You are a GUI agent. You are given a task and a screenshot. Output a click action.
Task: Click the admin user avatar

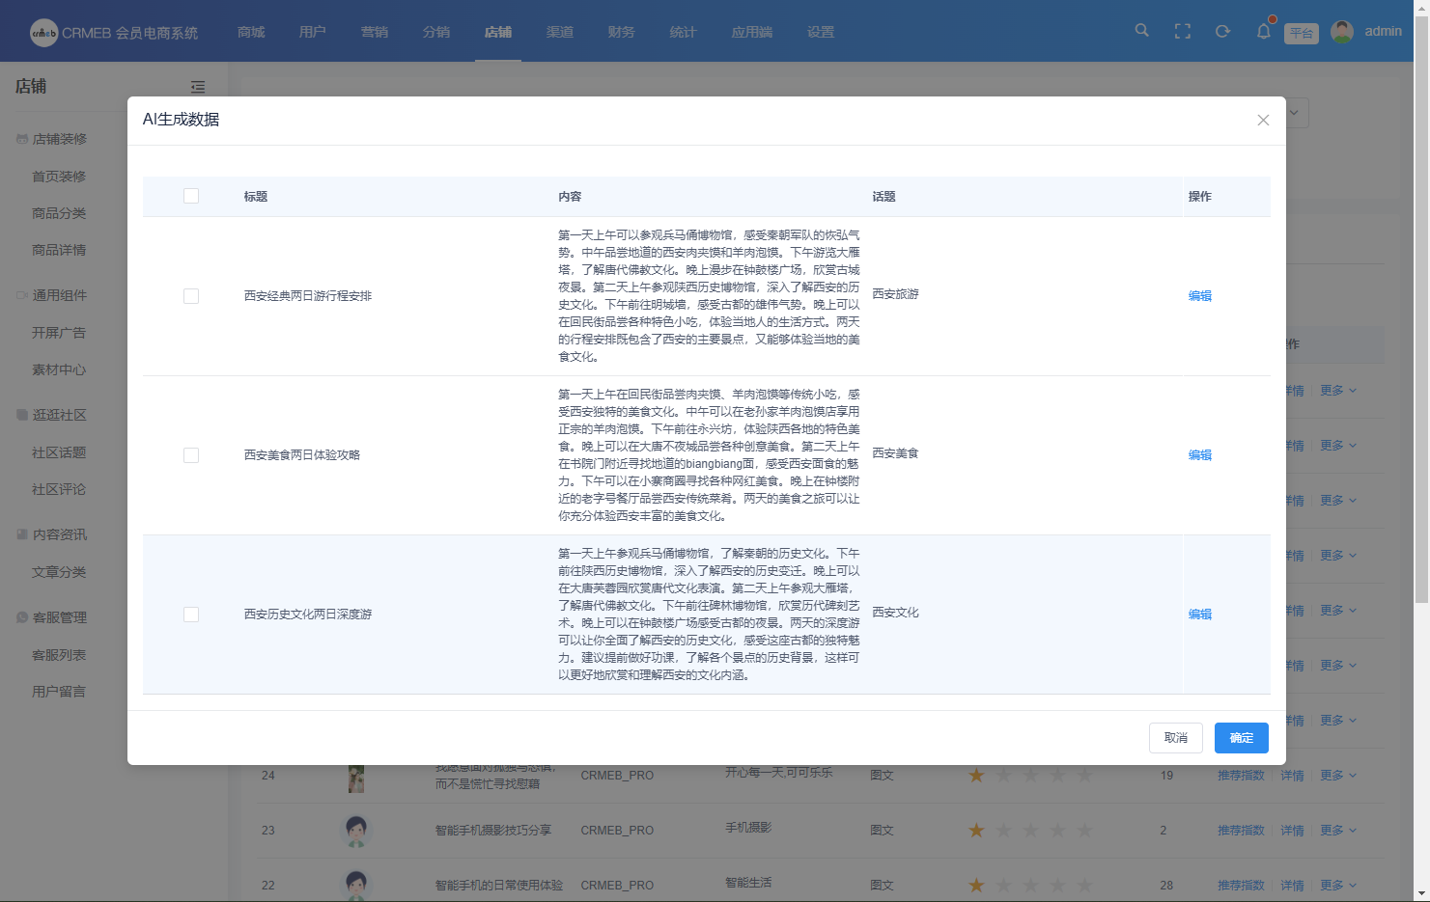point(1342,32)
